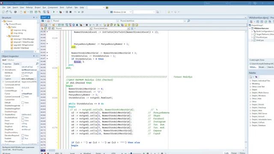Viewport: 274px width, 154px height.
Task: Toggle the CustomCommandLink property checkbox
Action: [23, 97]
